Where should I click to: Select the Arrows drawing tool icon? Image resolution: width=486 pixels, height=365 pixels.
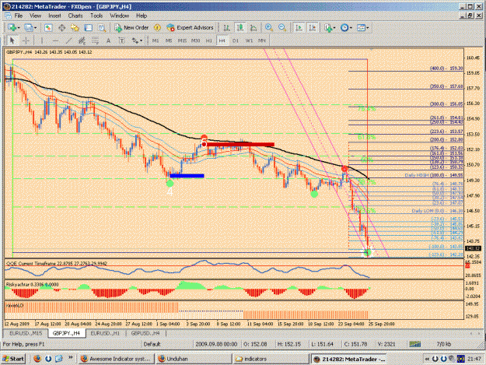pos(135,40)
